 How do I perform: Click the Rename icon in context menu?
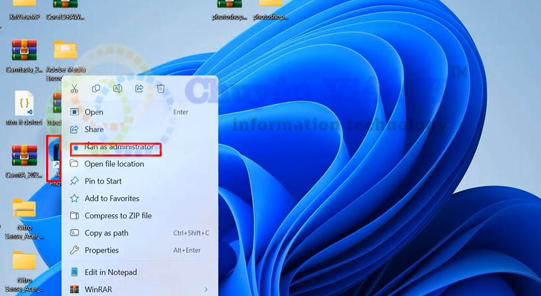click(117, 89)
